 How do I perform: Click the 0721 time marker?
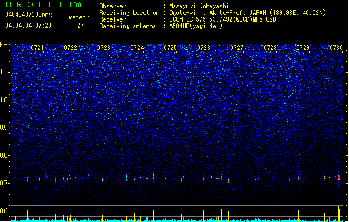(x=37, y=48)
